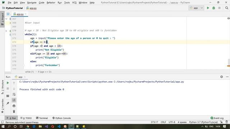
Task: Open the app run configuration dropdown
Action: (196, 8)
